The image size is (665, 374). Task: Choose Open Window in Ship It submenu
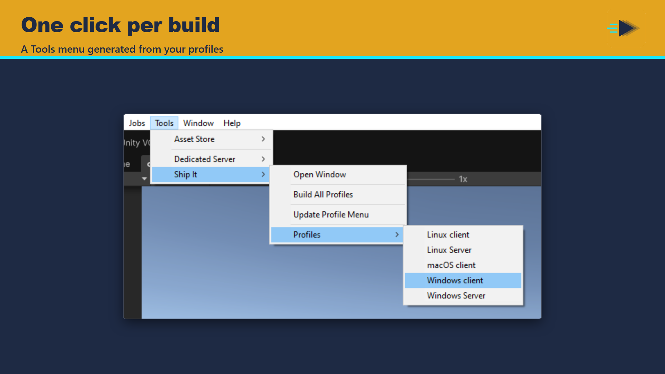tap(338, 175)
